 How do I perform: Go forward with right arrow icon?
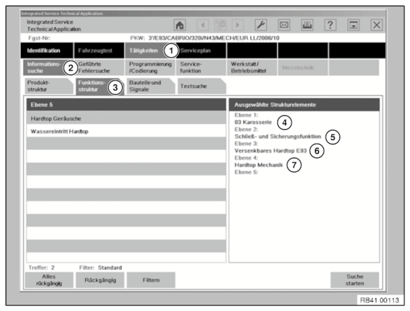click(237, 25)
